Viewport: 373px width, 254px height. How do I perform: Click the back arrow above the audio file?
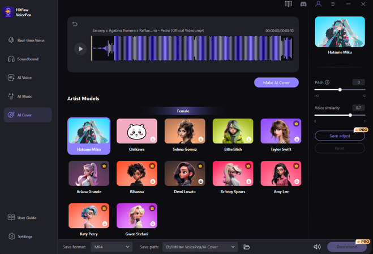[75, 24]
